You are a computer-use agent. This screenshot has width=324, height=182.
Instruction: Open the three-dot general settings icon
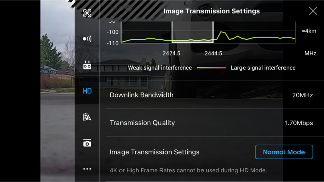coord(87,169)
